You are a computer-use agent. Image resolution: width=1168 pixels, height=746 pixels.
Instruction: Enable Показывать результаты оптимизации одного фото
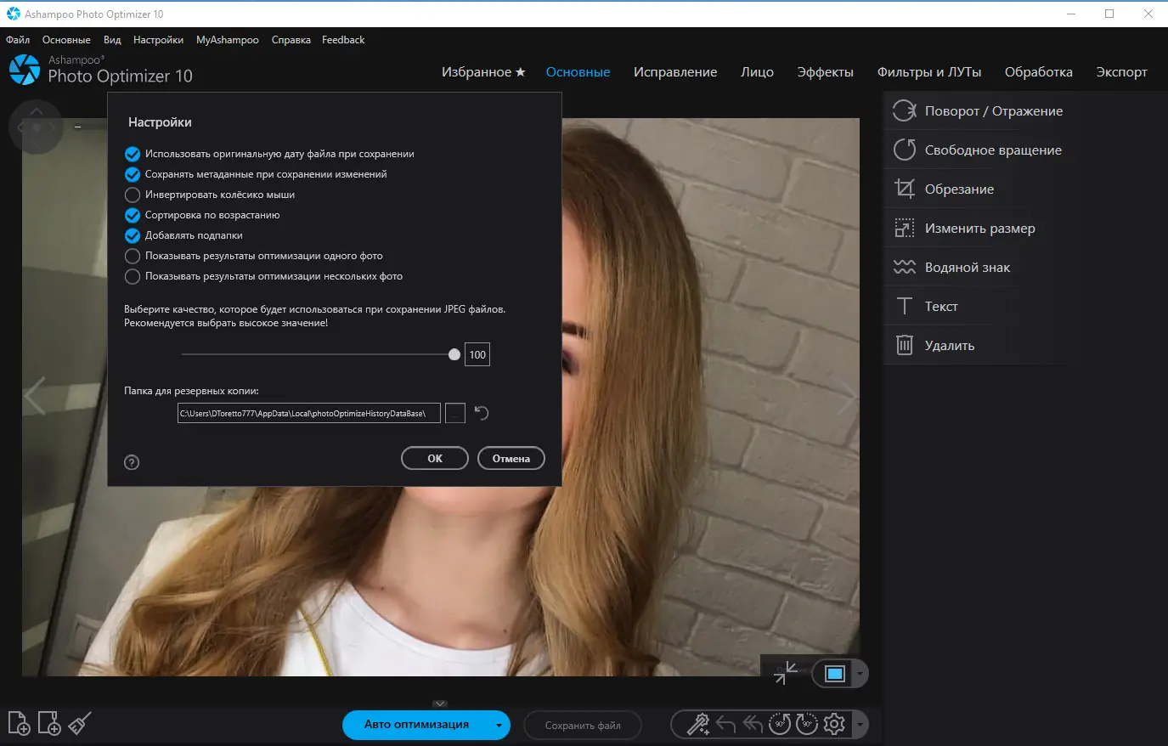coord(133,256)
